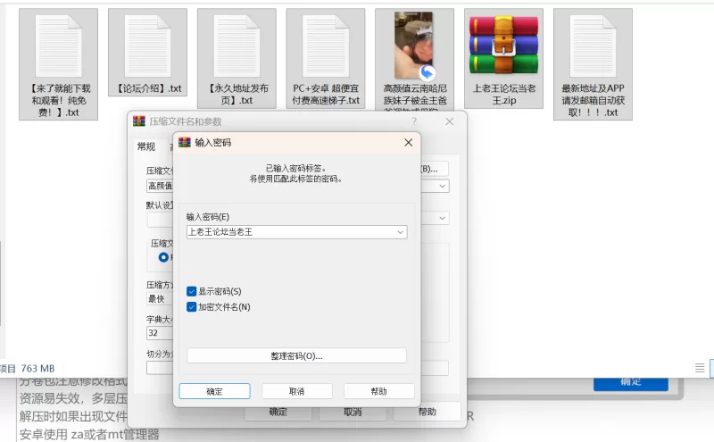Expand the archive name dropdown in 压缩文件名和参数
The width and height of the screenshot is (714, 442).
442,186
